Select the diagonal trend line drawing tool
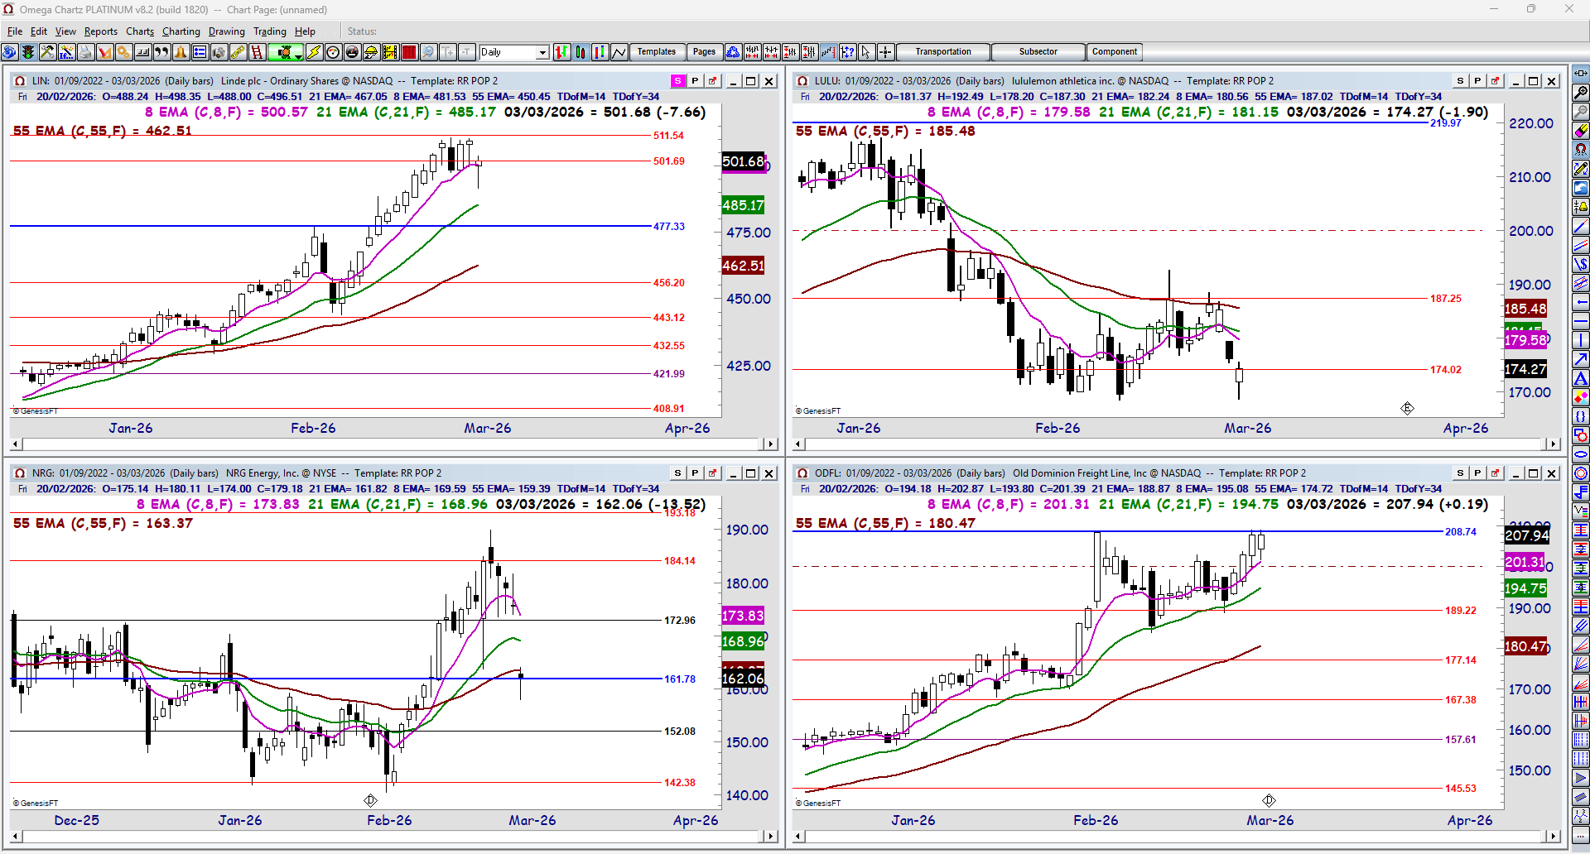The height and width of the screenshot is (854, 1590). coord(1581,226)
